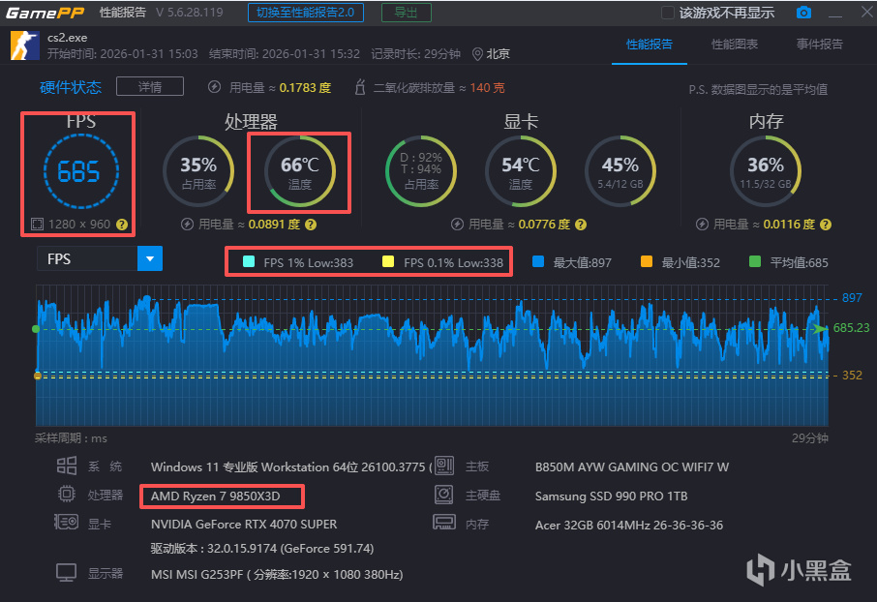Screen dimensions: 877x602
Task: Click the power usage lightning icon beside 0.1783
Action: [x=214, y=87]
